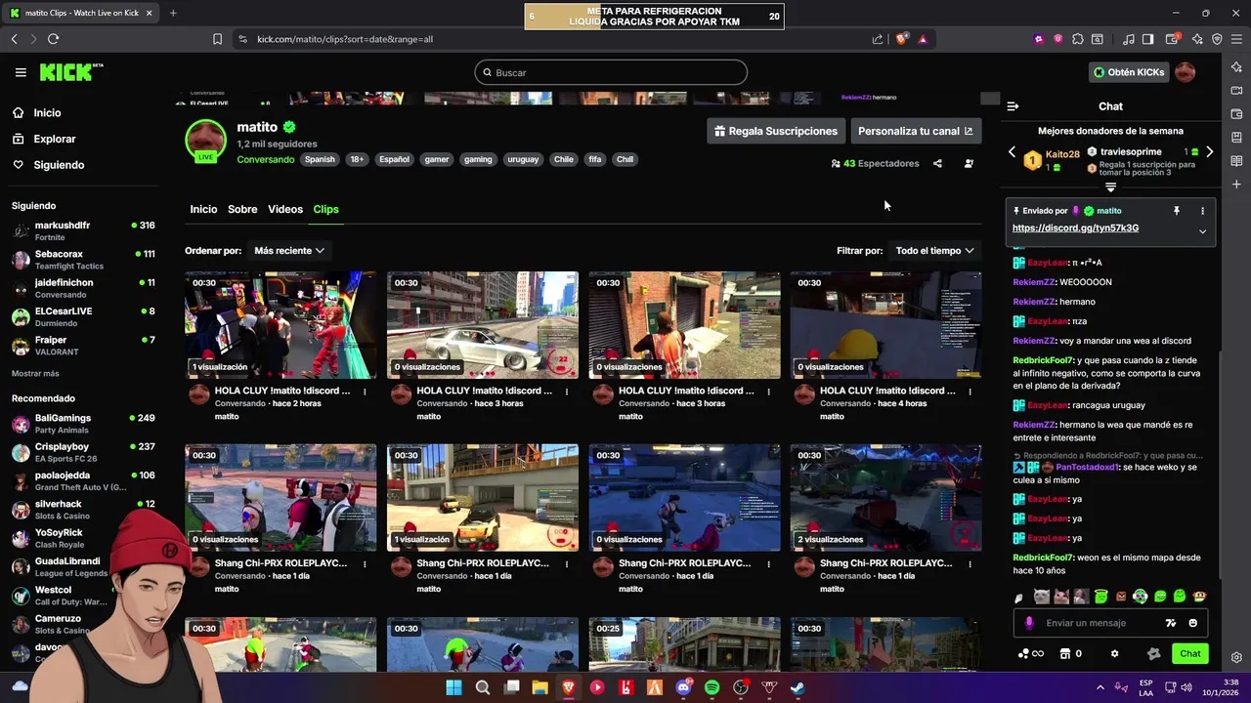The width and height of the screenshot is (1251, 703).
Task: Open the 'Más reciente' sort dropdown
Action: (289, 251)
